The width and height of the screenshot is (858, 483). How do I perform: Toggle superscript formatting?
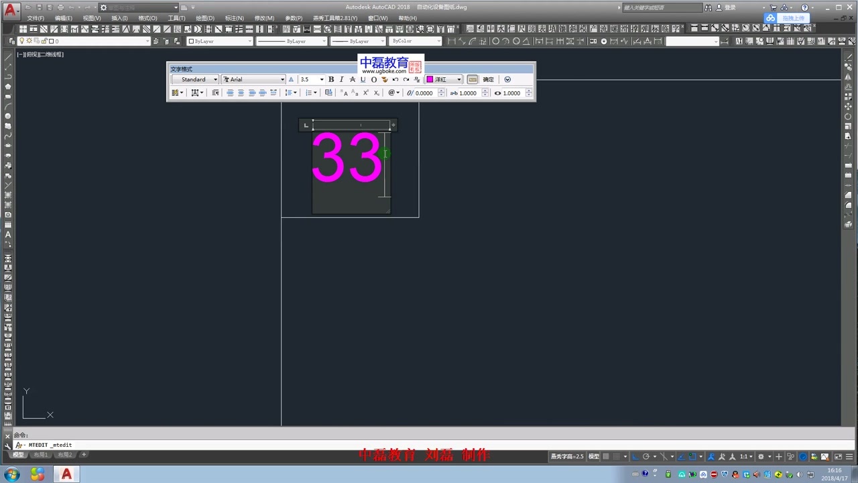point(366,93)
